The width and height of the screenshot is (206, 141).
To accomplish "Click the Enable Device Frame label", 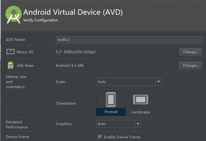I will click(122, 137).
